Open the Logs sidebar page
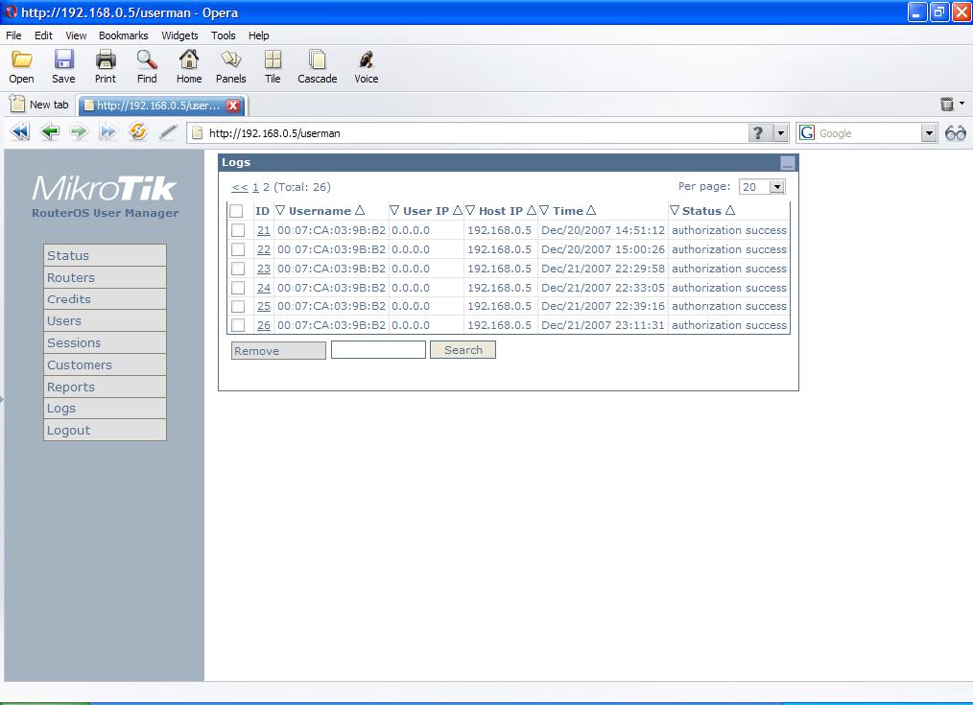This screenshot has width=973, height=705. (105, 408)
